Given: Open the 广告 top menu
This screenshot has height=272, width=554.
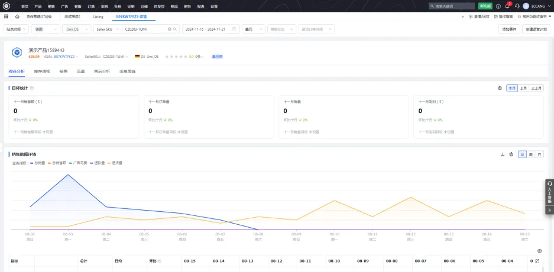Looking at the screenshot, I should tap(64, 6).
